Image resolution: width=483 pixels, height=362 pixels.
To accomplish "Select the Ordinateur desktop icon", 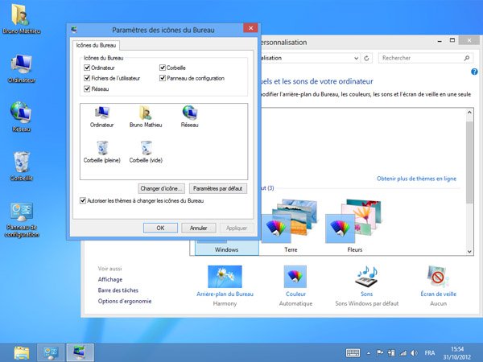I will [21, 68].
